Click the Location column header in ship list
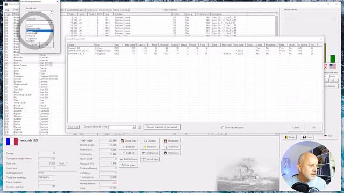Image resolution: width=344 pixels, height=193 pixels. click(143, 14)
